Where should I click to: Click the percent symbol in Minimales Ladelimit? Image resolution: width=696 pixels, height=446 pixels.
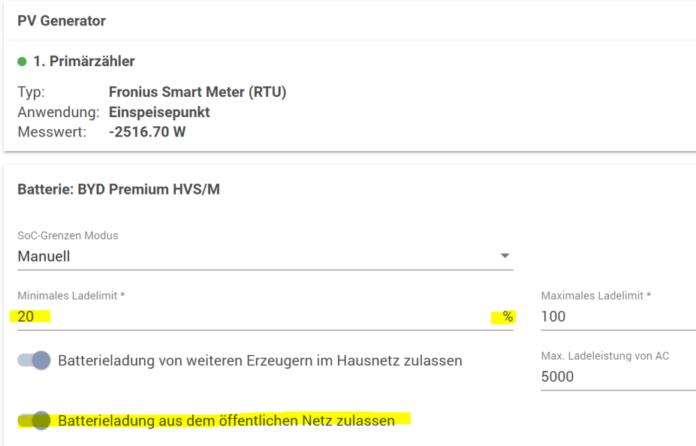click(x=508, y=317)
